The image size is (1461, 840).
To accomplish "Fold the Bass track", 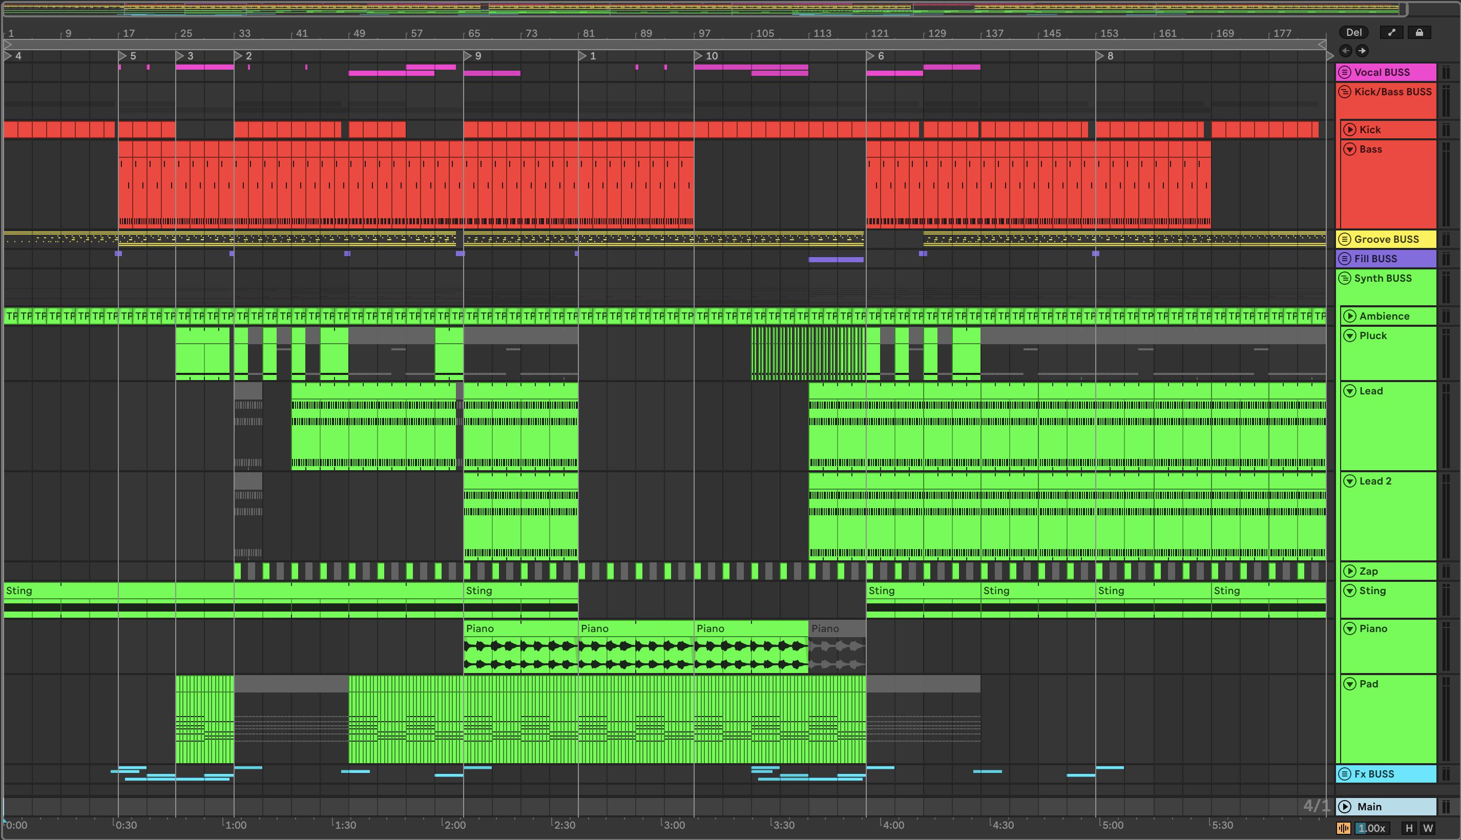I will [x=1350, y=150].
